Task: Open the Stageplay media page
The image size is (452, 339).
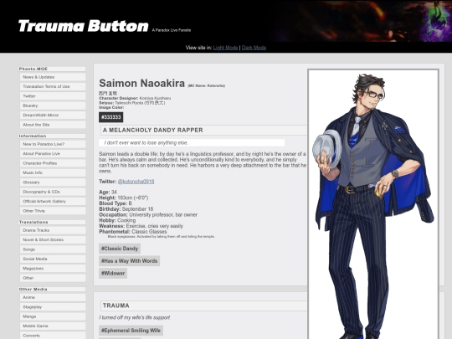Action: tap(53, 307)
